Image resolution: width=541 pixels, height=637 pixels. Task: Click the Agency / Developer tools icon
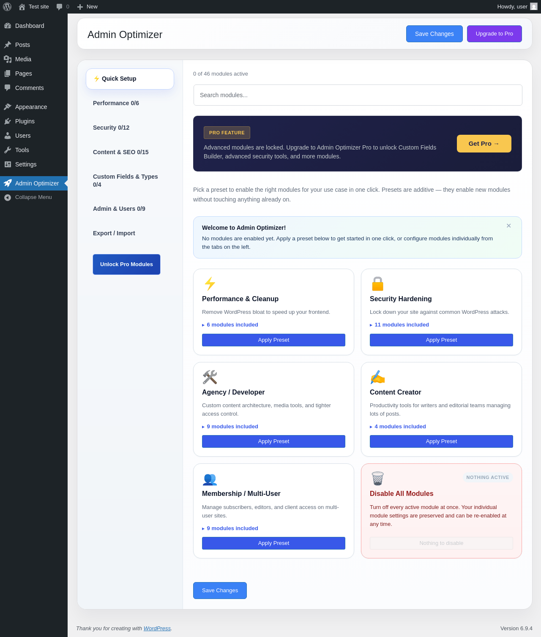(x=210, y=377)
